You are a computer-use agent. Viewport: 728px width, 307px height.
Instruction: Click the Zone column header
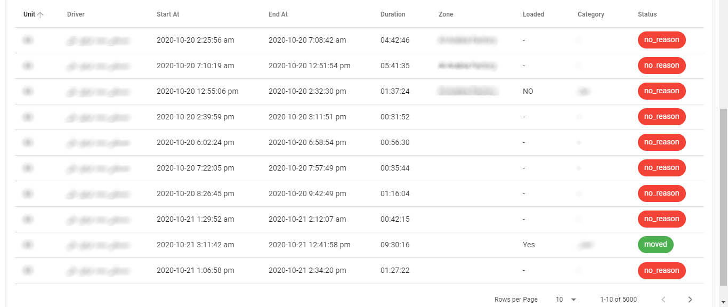click(x=446, y=14)
